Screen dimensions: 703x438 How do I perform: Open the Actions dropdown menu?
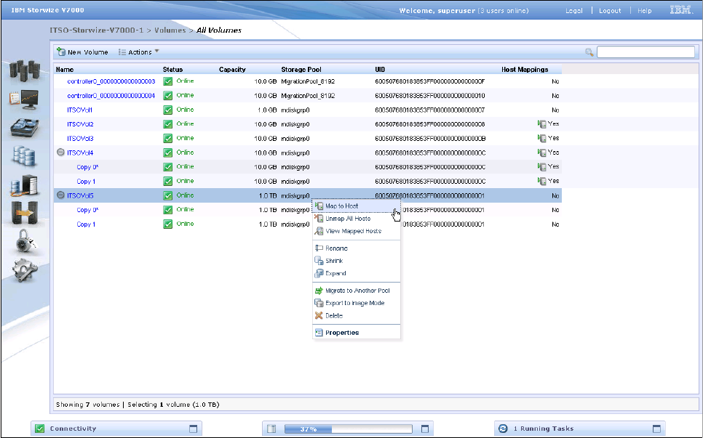[139, 52]
